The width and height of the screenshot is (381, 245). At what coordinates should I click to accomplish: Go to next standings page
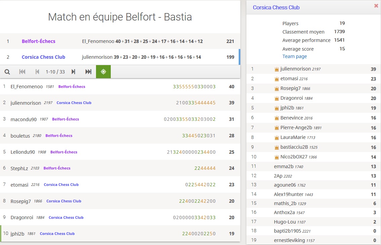pyautogui.click(x=74, y=72)
